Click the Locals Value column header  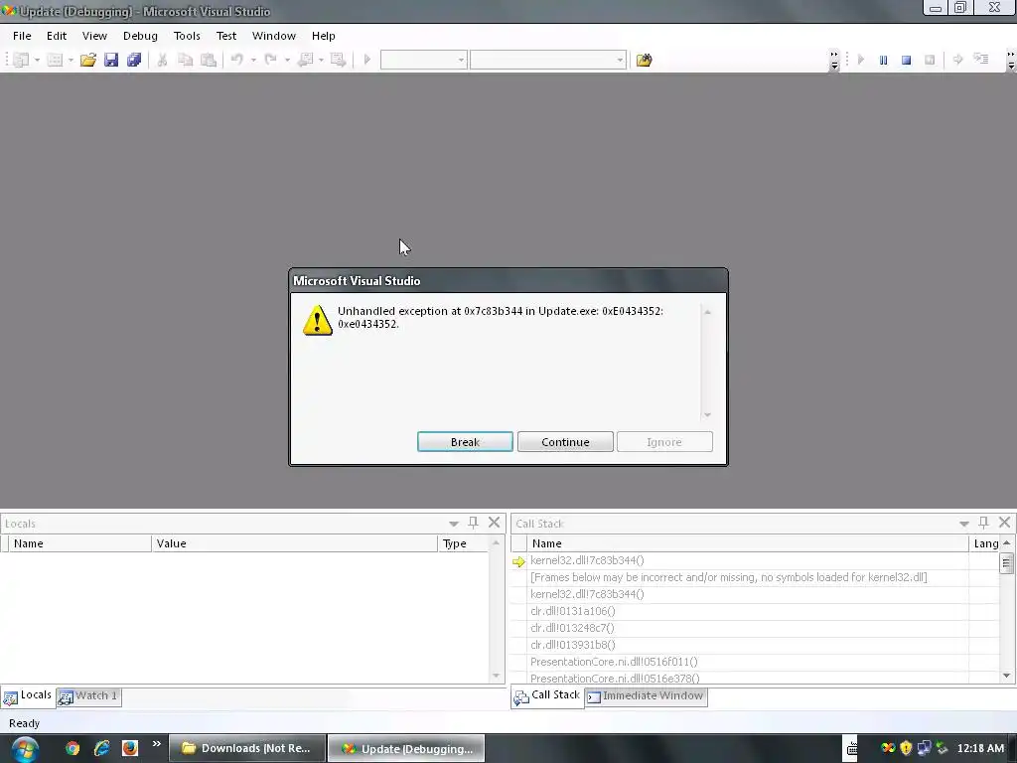pyautogui.click(x=294, y=543)
